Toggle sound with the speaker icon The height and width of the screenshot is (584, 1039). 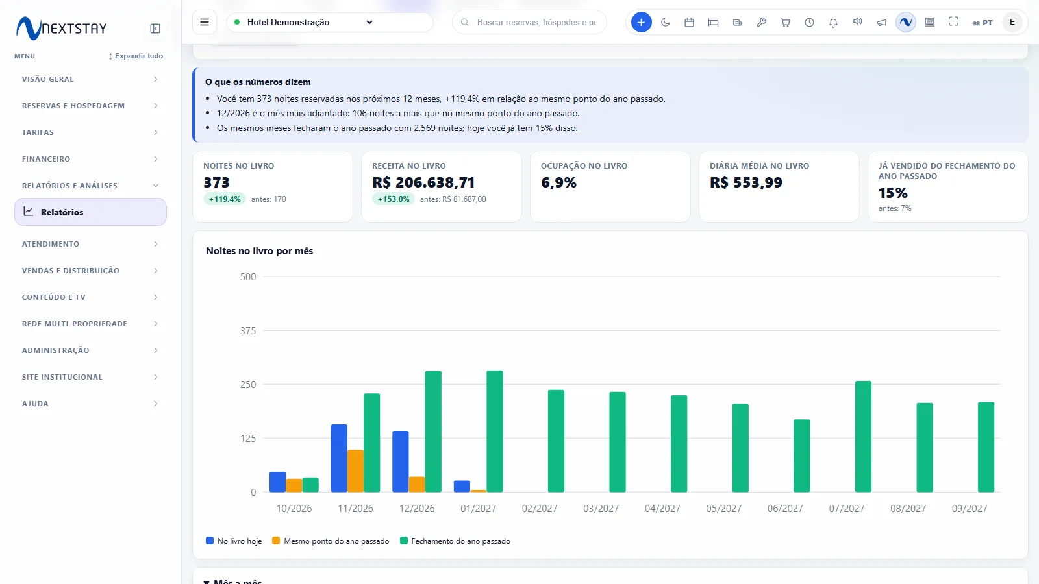[x=857, y=22]
